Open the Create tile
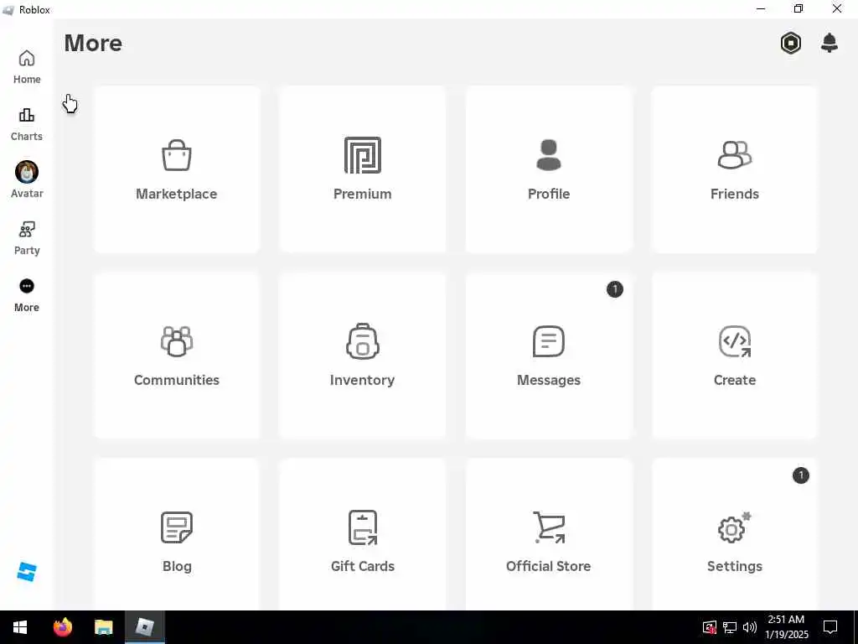 point(734,356)
